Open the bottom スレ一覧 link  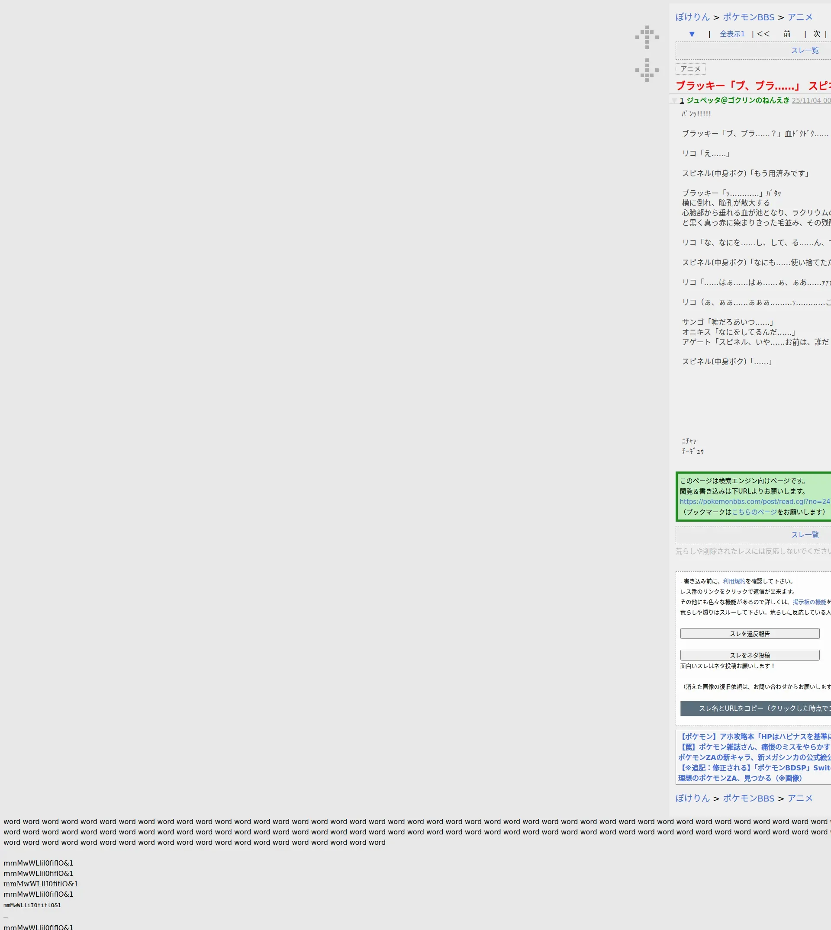pos(805,535)
